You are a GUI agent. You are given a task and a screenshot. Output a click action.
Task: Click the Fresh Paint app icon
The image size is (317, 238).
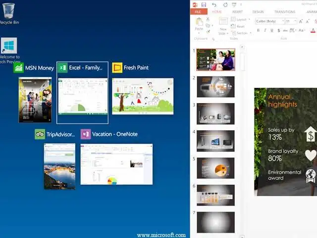(x=117, y=67)
